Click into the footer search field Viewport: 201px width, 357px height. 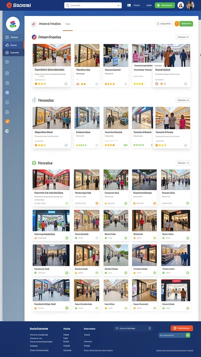[x=133, y=328]
